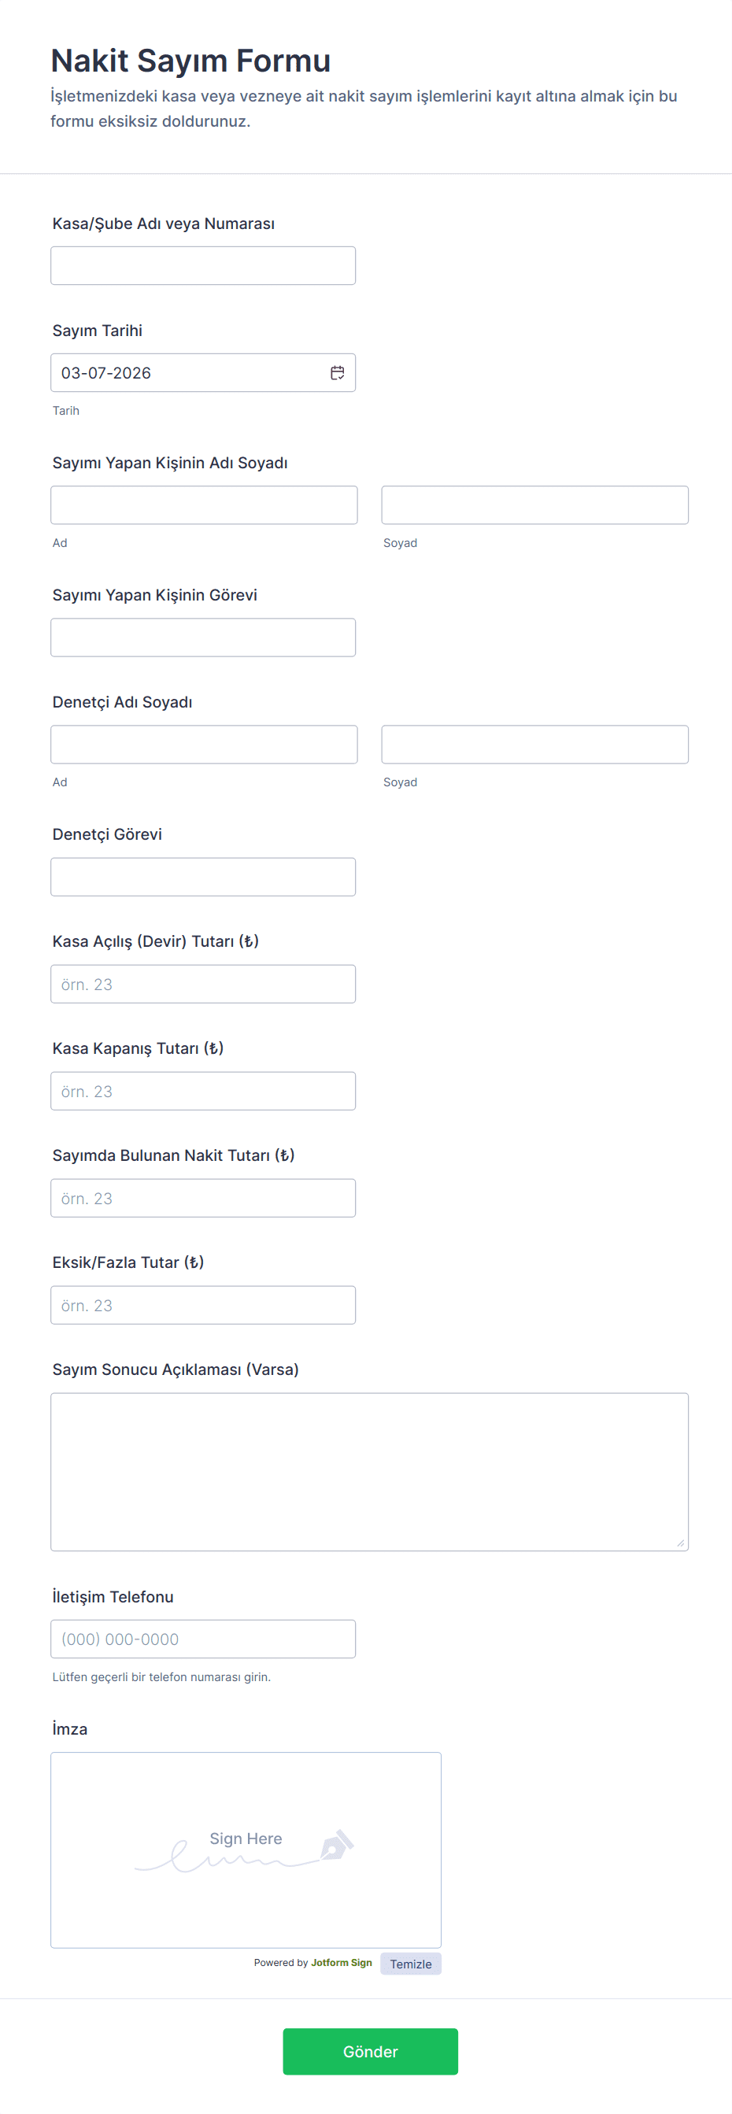Screen dimensions: 732x2114
Task: Focus the İletişim Telefonu phone field
Action: pos(203,1639)
